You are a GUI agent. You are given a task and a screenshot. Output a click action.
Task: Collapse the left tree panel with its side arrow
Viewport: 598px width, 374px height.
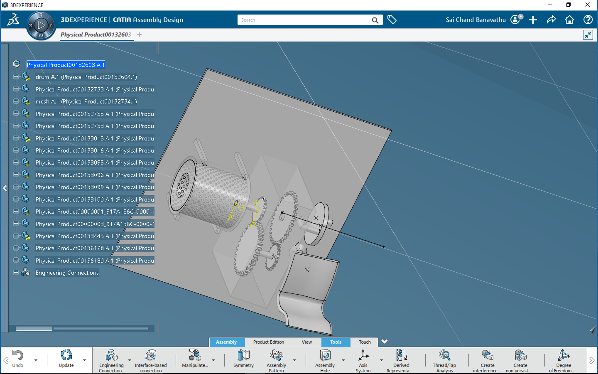click(x=5, y=188)
